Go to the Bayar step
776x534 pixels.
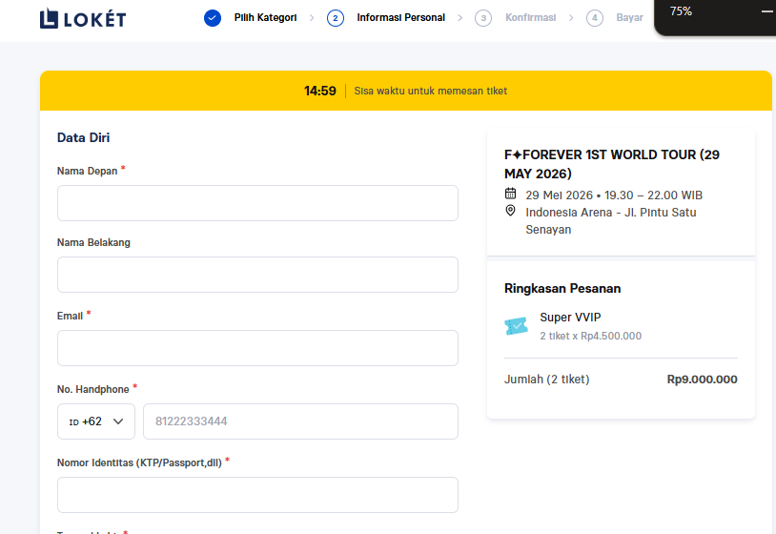(x=629, y=18)
